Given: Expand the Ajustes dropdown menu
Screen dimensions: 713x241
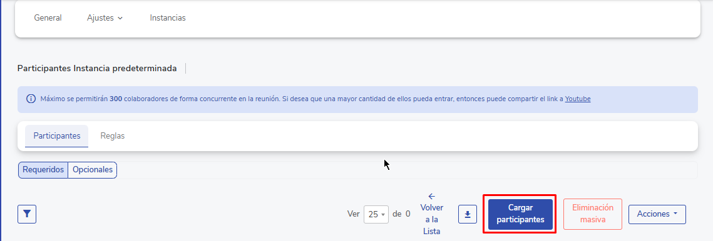Looking at the screenshot, I should tap(105, 18).
